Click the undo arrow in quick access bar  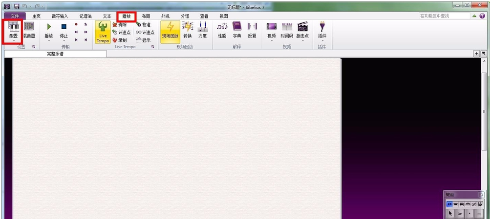tap(24, 6)
